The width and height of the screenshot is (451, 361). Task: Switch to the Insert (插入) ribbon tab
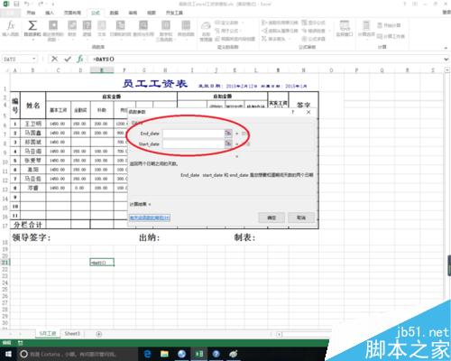point(50,13)
